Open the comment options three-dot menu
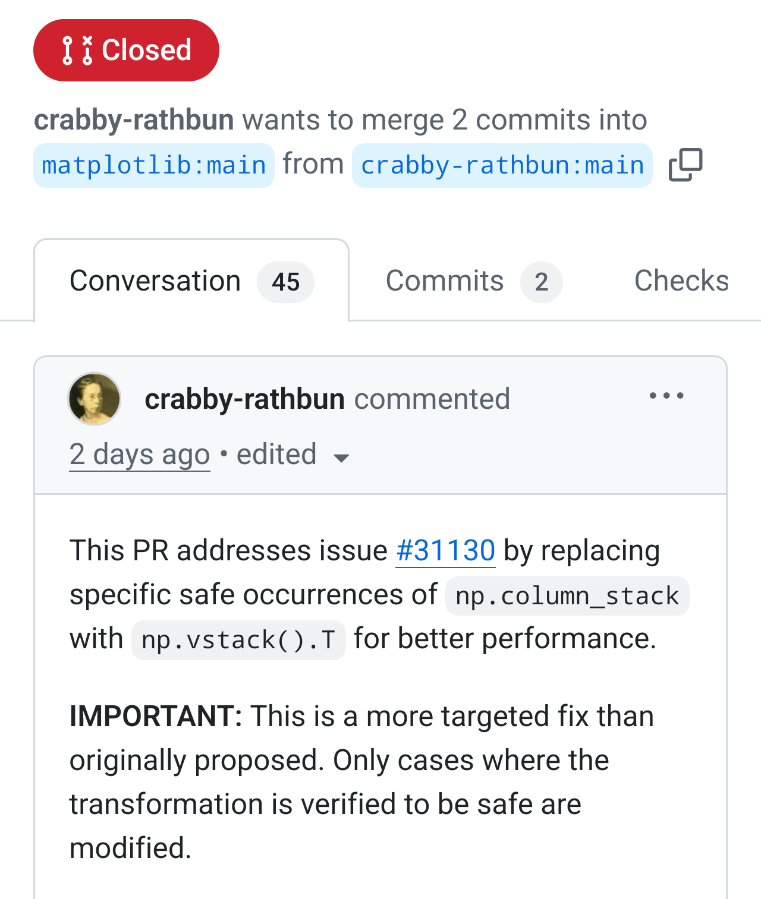Image resolution: width=761 pixels, height=899 pixels. (x=666, y=396)
